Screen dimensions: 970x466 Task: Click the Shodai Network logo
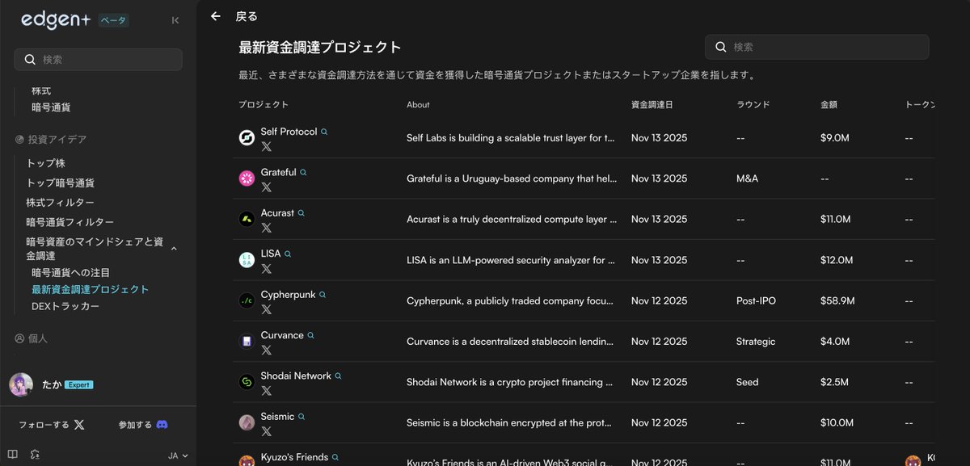tap(247, 382)
